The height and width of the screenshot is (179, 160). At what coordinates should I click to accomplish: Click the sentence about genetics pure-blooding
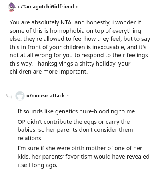pos(77,111)
